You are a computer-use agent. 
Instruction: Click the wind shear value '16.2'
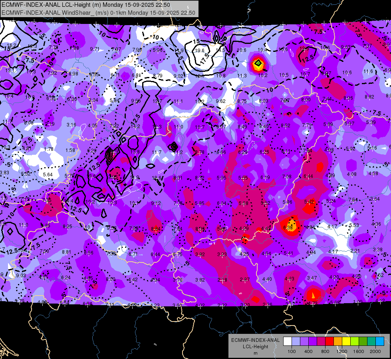(11, 45)
